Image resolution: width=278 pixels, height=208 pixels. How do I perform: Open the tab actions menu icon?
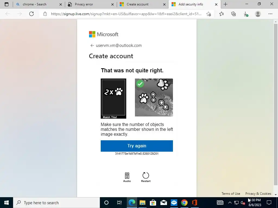click(7, 4)
